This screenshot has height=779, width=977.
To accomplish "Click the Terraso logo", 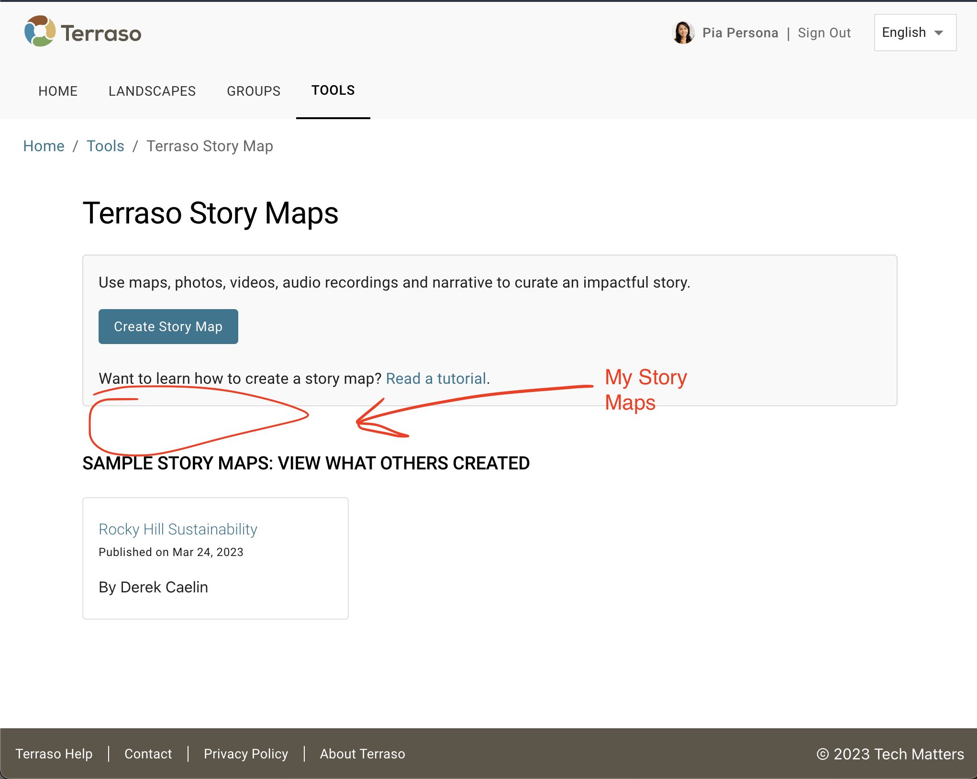I will tap(82, 32).
